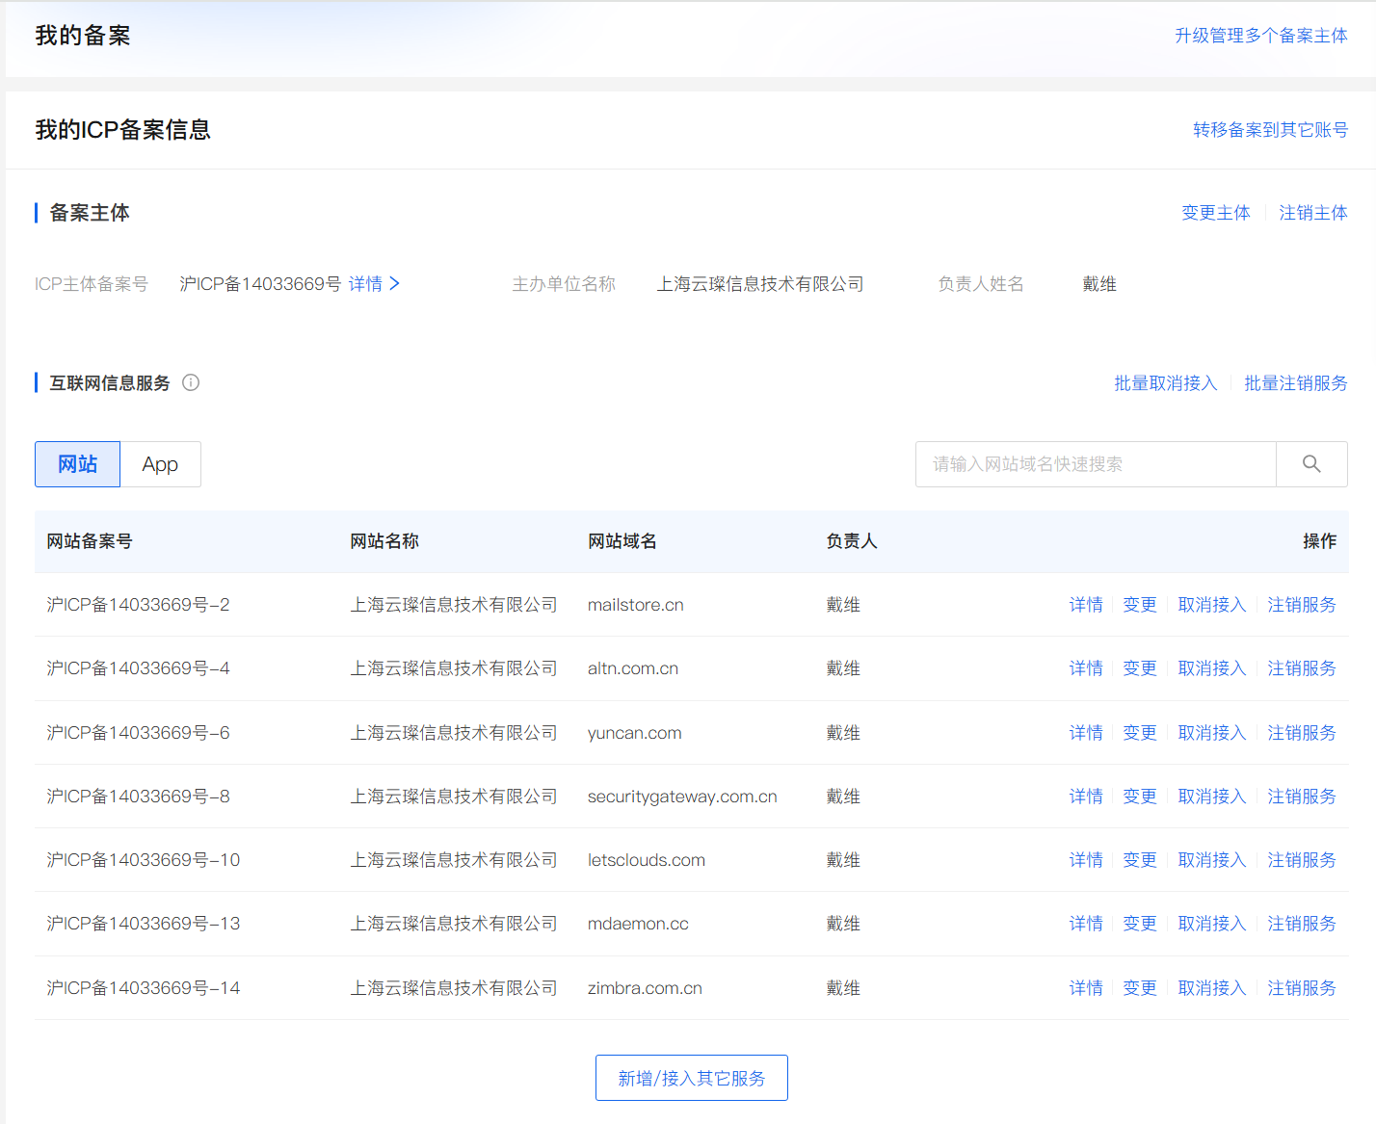
Task: Click 变更 for securitygateway.com.cn row
Action: (1140, 797)
